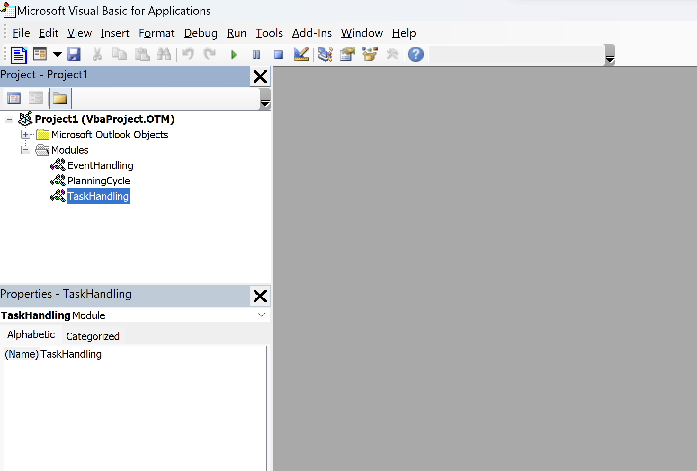Viewport: 697px width, 471px height.
Task: Click the EventHandling module icon
Action: point(58,165)
